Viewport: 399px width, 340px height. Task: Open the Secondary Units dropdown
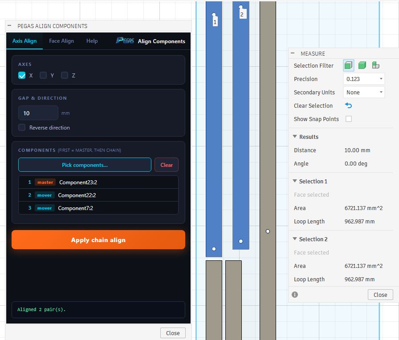click(x=364, y=92)
